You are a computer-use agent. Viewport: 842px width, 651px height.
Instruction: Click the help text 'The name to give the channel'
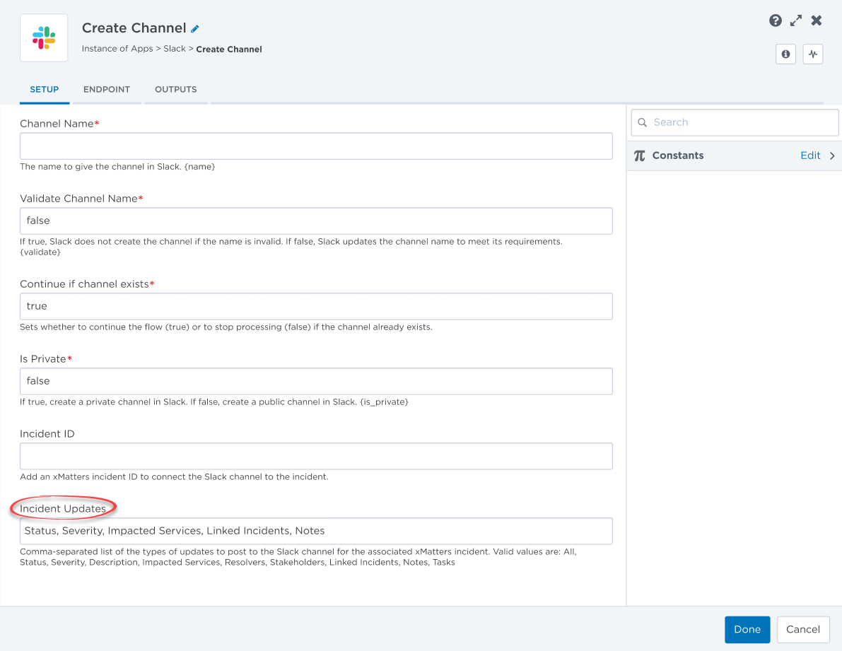117,167
